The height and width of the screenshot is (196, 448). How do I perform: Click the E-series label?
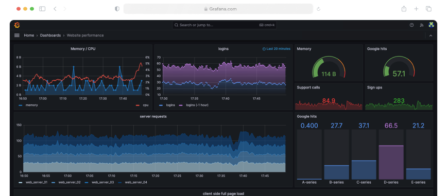coord(418,182)
